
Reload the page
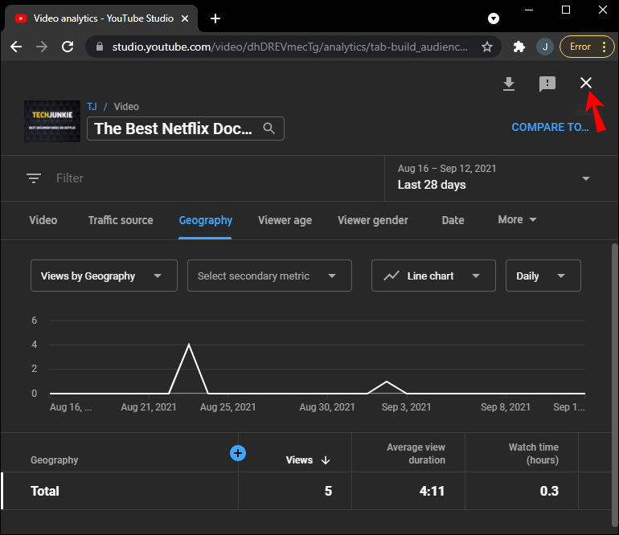(67, 47)
